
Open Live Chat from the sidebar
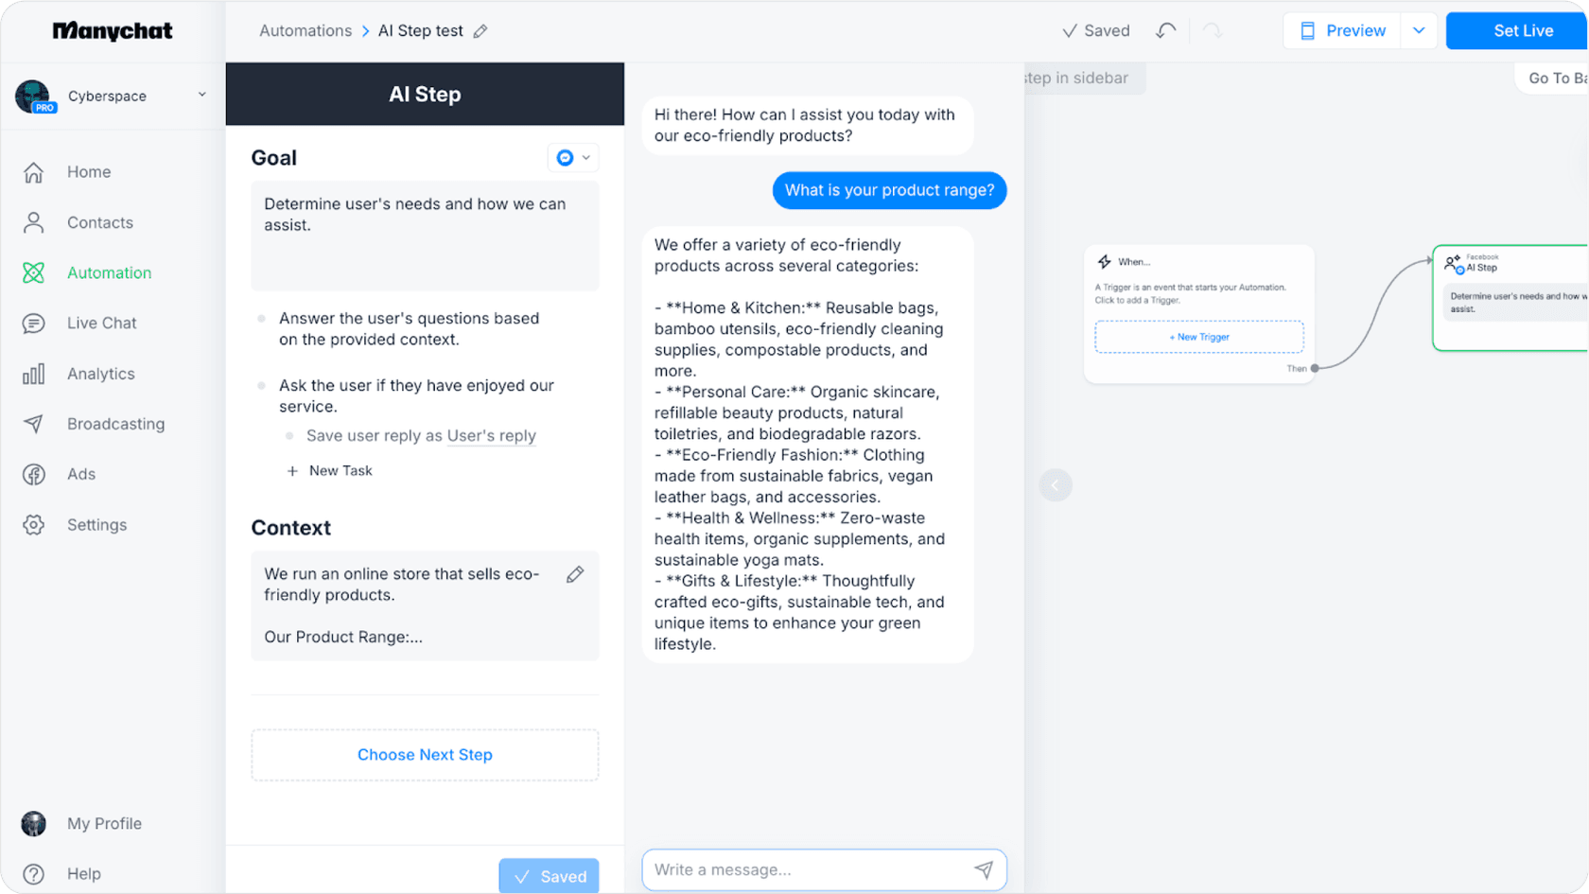point(33,323)
